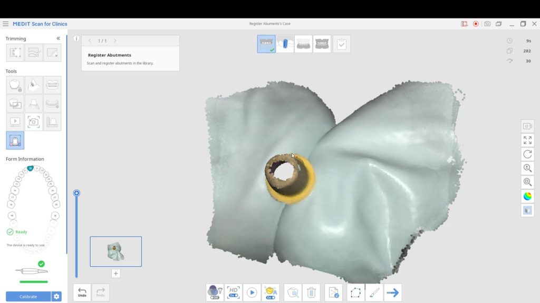Proceed to next step with blue arrow
Viewport: 540px width, 303px height.
[392, 292]
